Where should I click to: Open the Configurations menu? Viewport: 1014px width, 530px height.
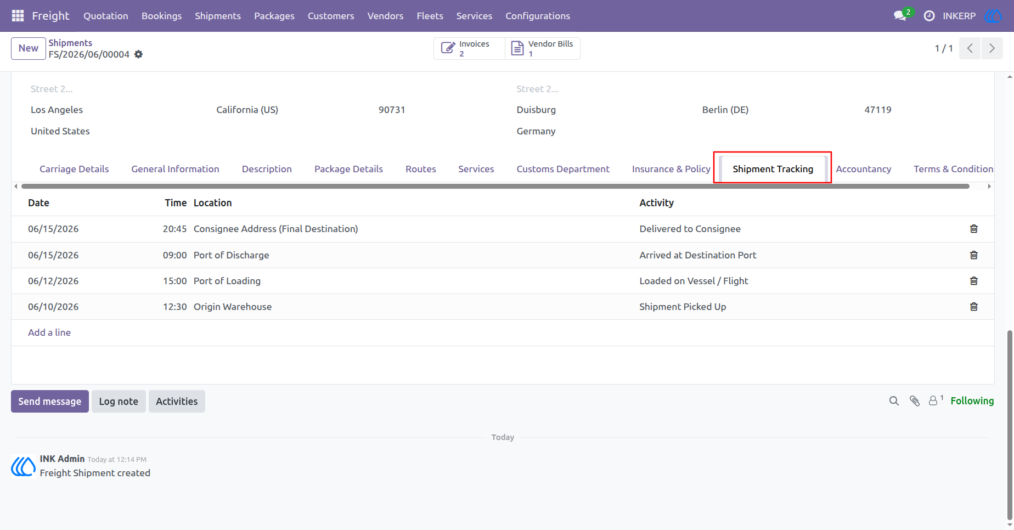(x=538, y=16)
